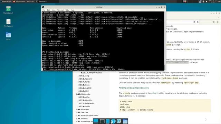The image size is (221, 124).
Task: Click the Finding debug dependencies heading
Action: click(134, 88)
